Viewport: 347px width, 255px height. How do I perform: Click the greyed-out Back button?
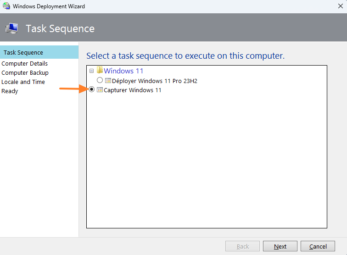[x=243, y=246]
